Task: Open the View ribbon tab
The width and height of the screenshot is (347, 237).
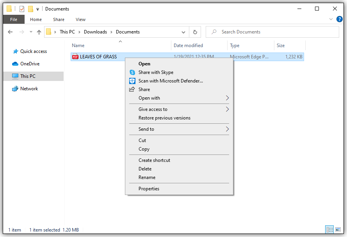Action: click(80, 19)
